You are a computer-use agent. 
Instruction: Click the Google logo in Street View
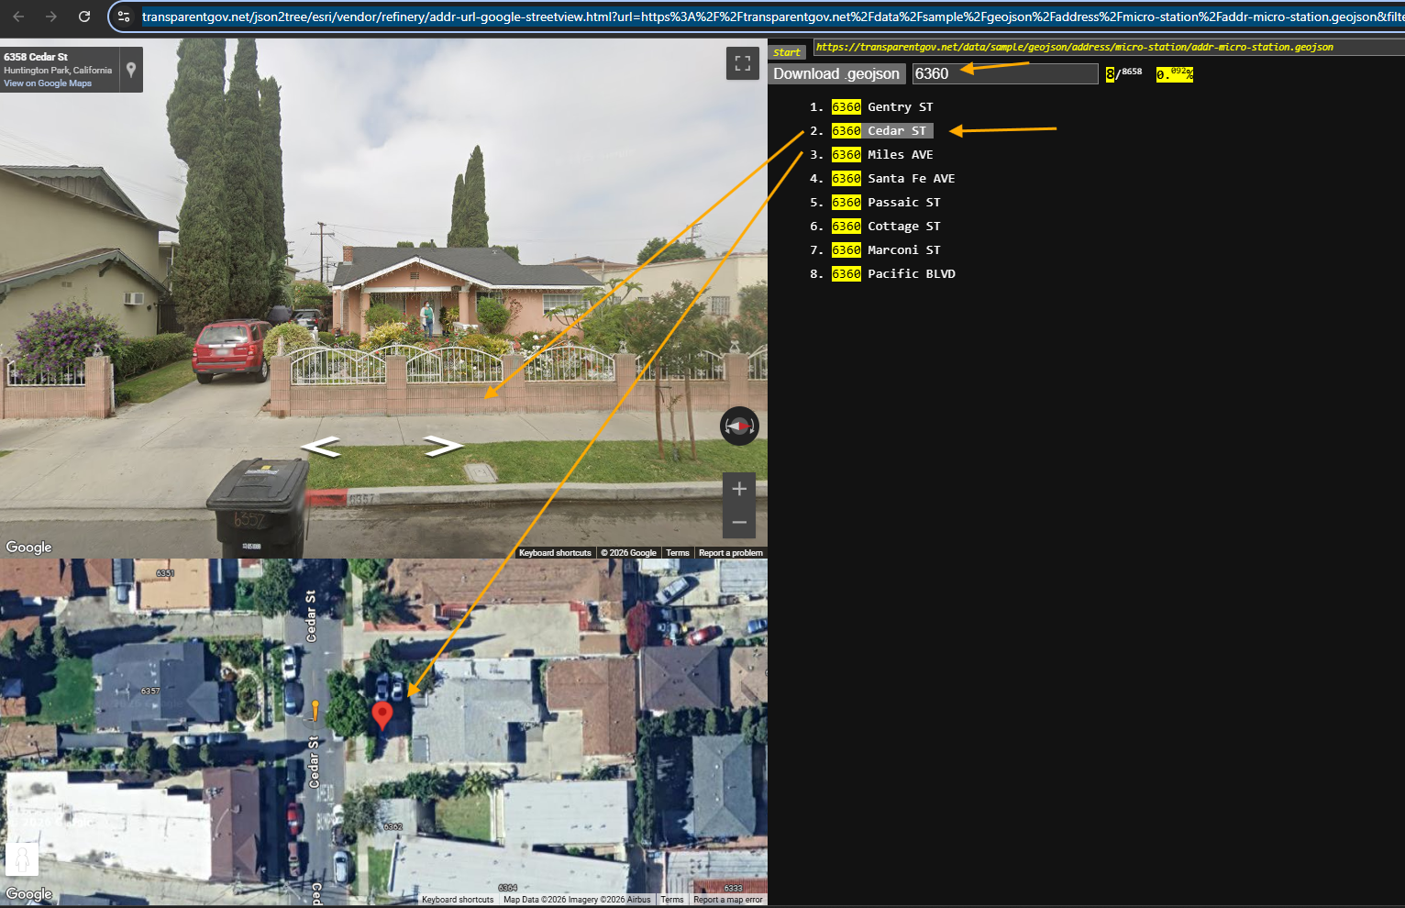point(29,548)
